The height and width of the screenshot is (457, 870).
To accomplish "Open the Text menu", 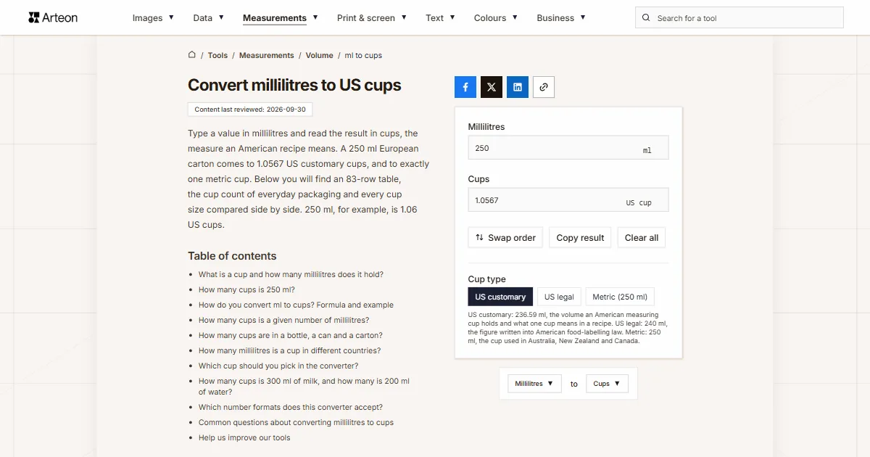I will pyautogui.click(x=441, y=17).
